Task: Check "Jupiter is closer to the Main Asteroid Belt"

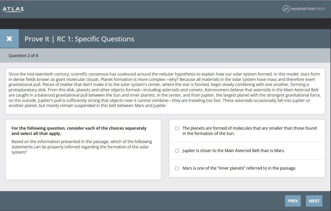Action: (177, 150)
